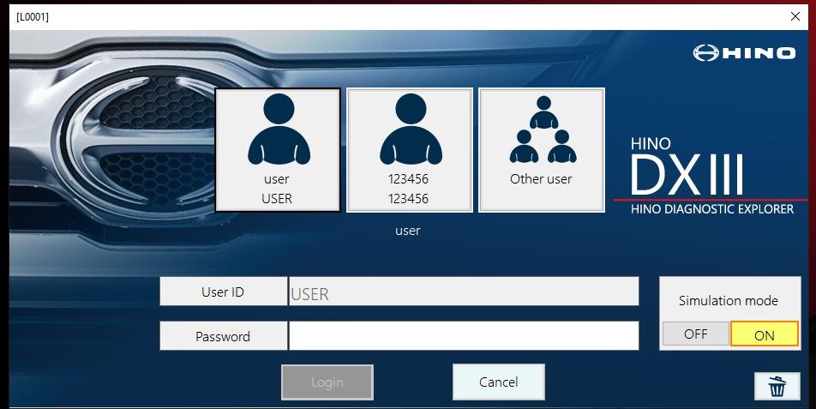816x409 pixels.
Task: Click the 'Password' label box
Action: [223, 336]
